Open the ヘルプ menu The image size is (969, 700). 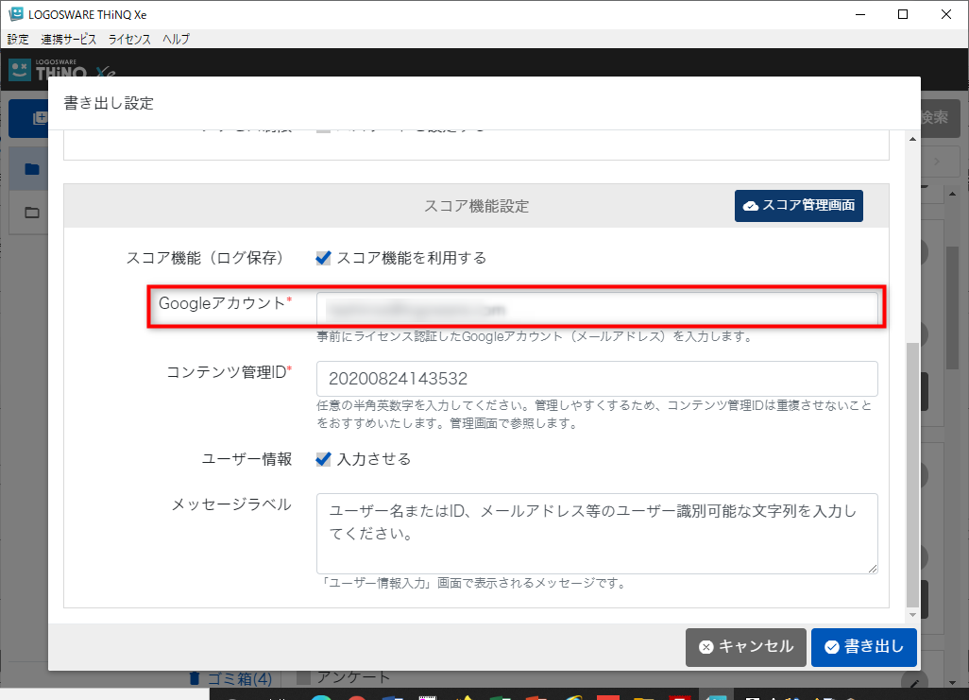click(176, 39)
